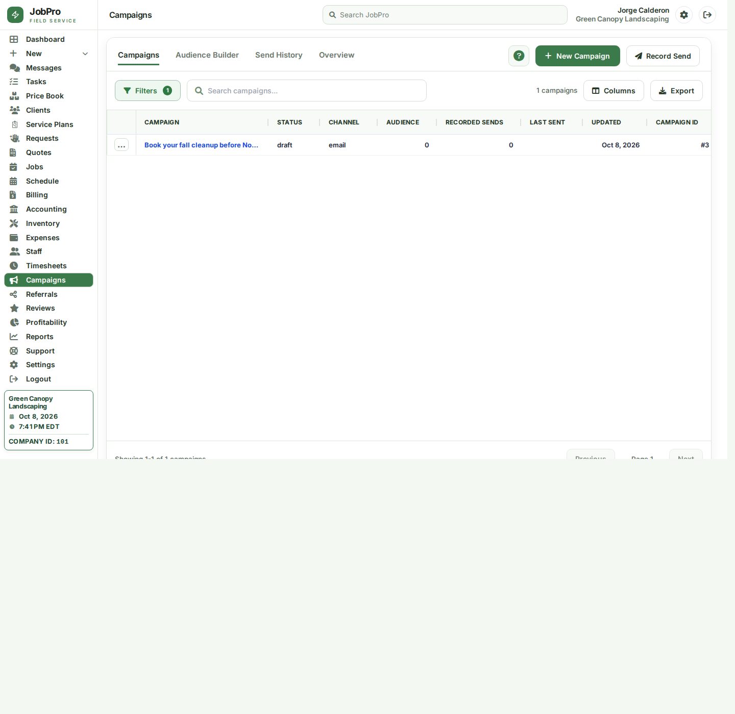Open the Columns chooser
This screenshot has height=714, width=735.
point(614,91)
